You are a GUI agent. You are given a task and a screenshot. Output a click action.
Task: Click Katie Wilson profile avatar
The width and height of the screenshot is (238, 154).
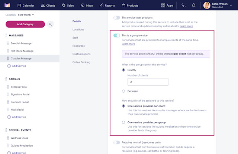[207, 6]
